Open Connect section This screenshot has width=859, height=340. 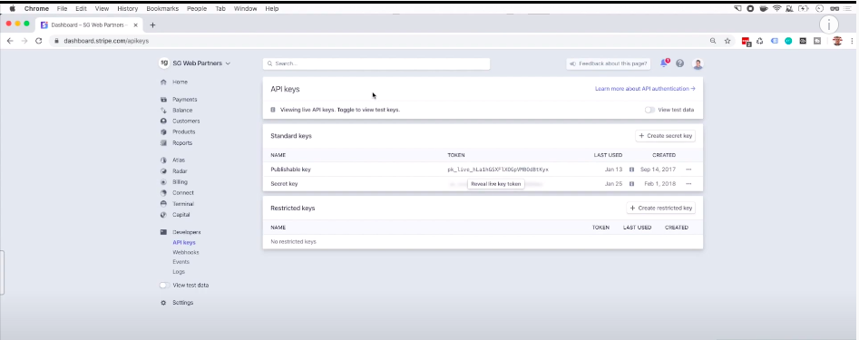pos(183,193)
